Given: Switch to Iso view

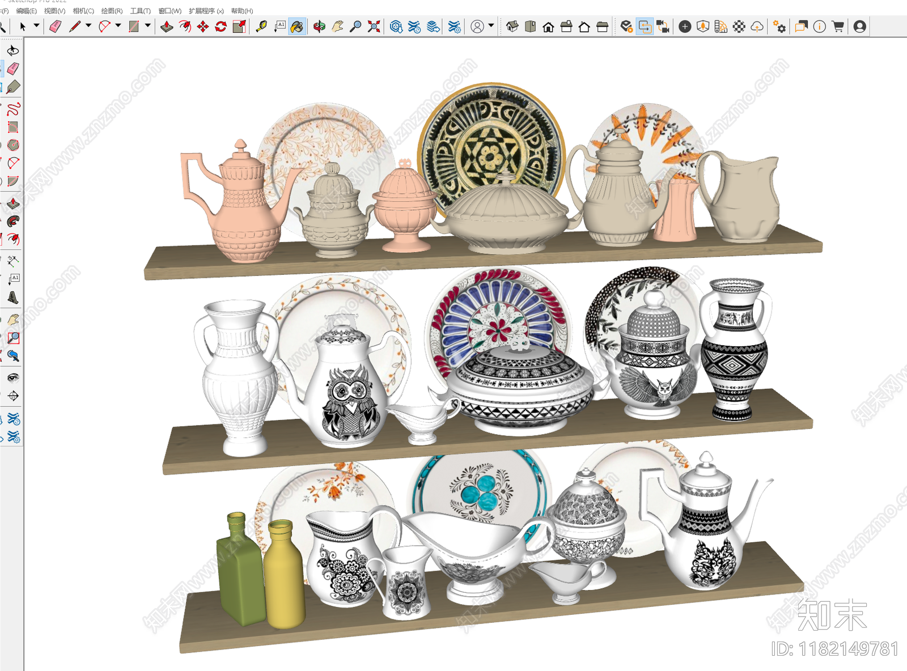Looking at the screenshot, I should [512, 27].
